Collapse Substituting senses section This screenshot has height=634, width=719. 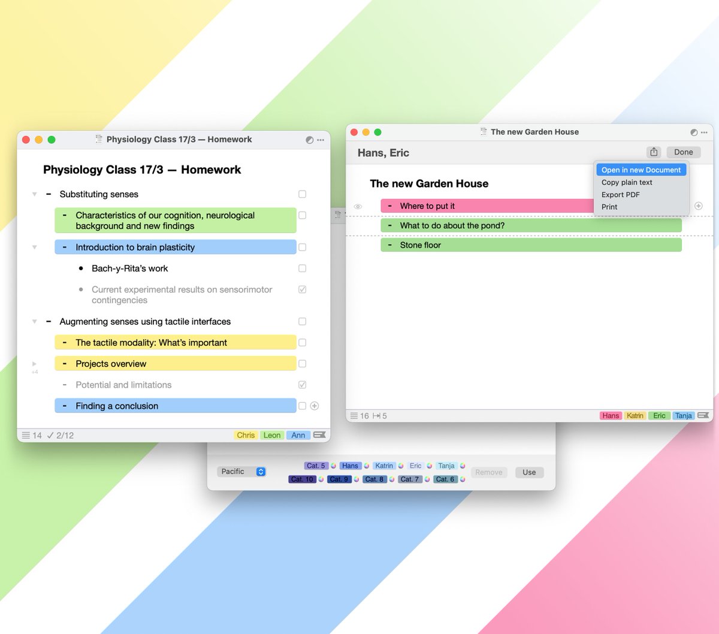point(34,194)
